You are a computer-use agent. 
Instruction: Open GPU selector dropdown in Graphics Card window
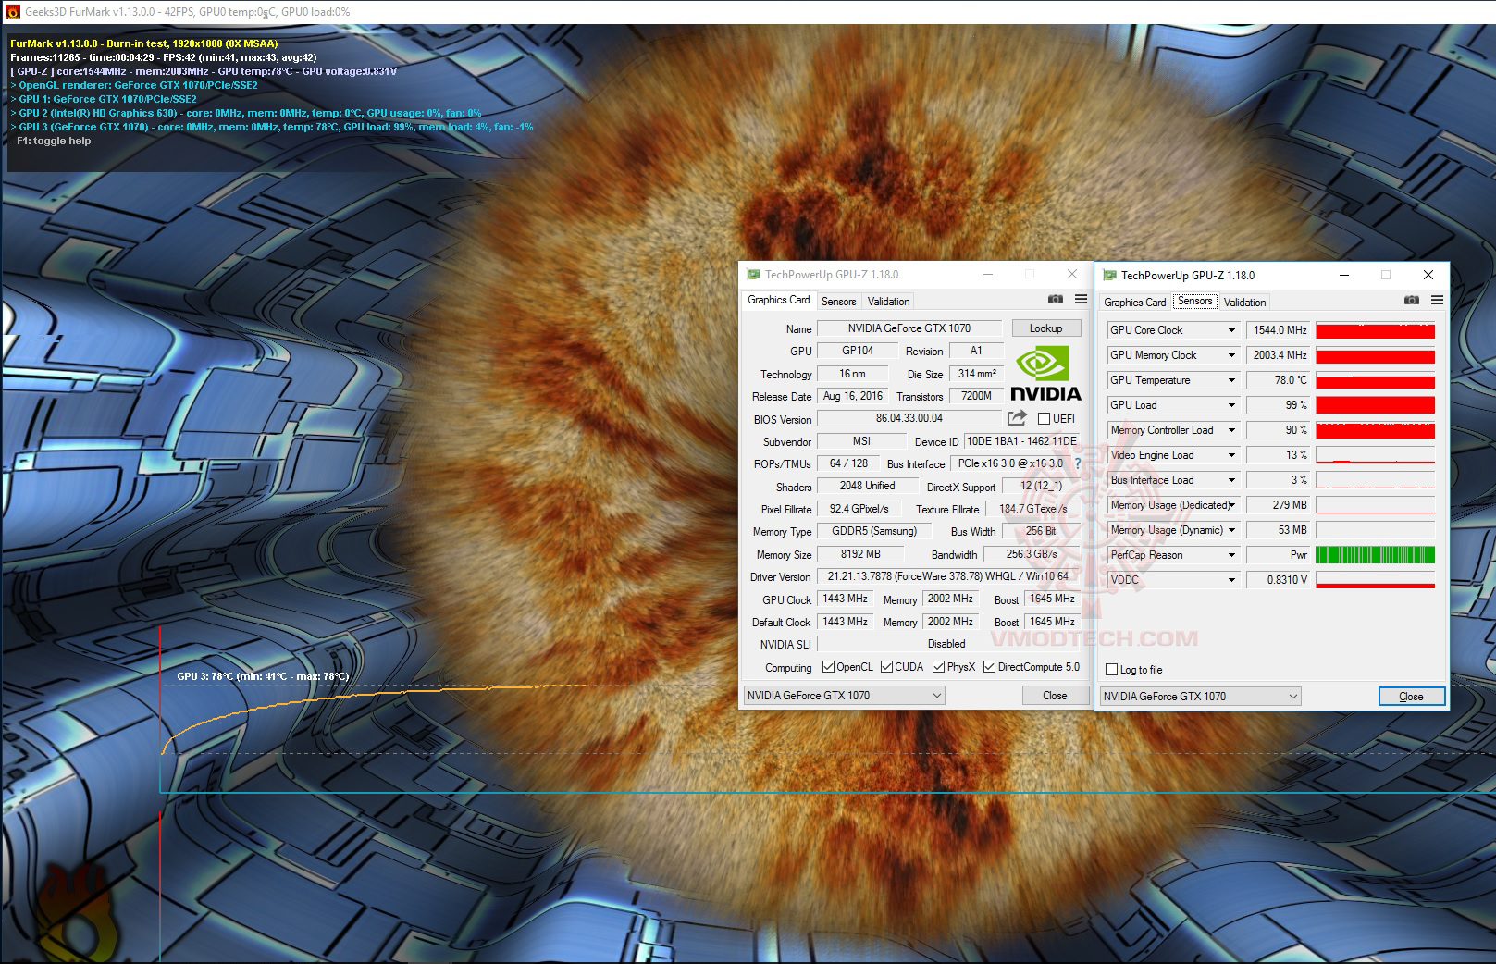(x=844, y=696)
